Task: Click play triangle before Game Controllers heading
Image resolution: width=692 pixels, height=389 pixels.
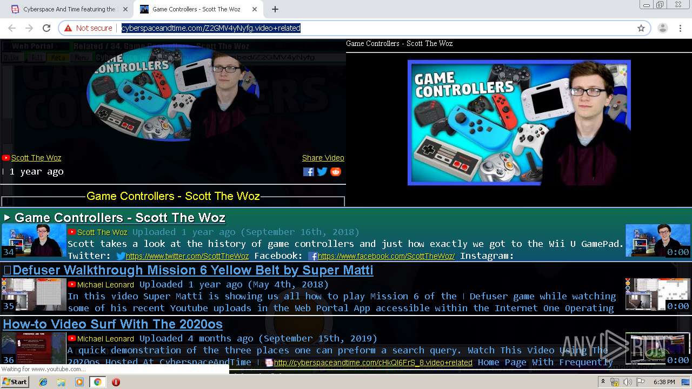Action: coord(7,218)
